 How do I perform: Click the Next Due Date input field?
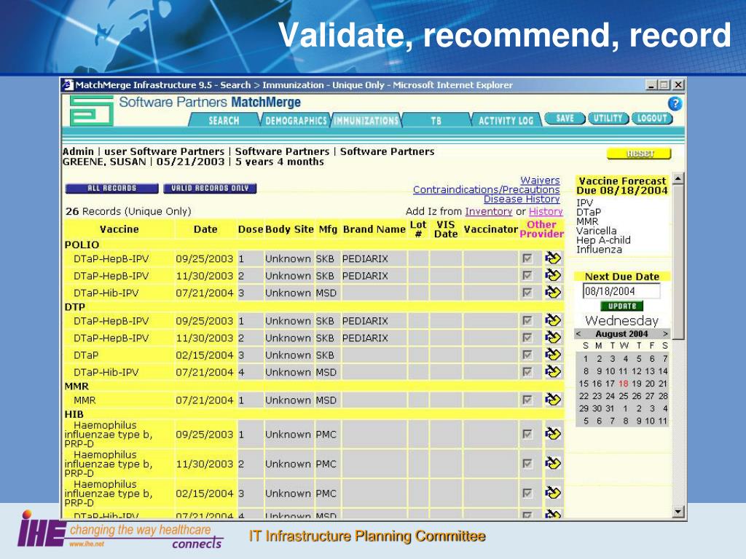pyautogui.click(x=621, y=291)
